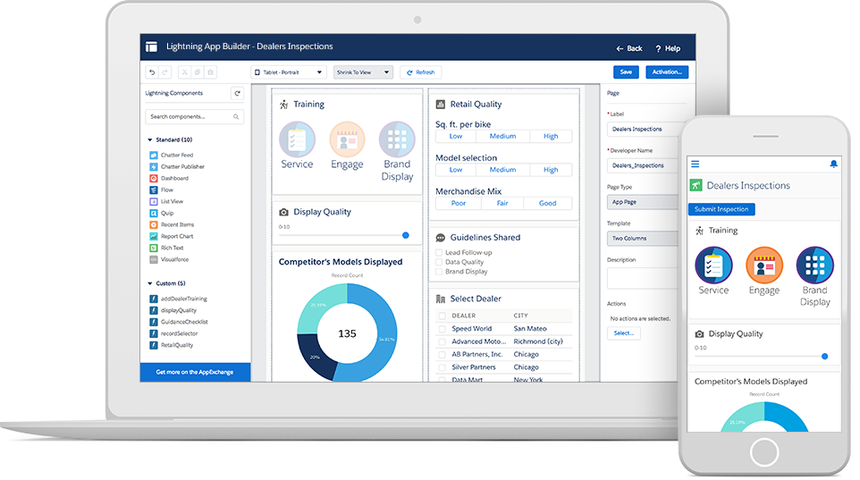Click the Get more on the AppExchange link
Viewport: 860px width, 480px height.
click(x=195, y=372)
